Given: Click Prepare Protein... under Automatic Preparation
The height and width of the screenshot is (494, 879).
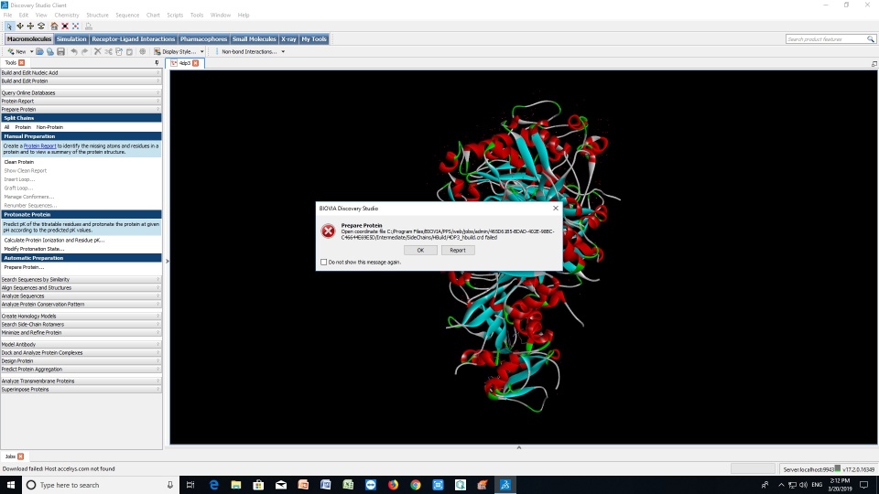Looking at the screenshot, I should (x=24, y=267).
